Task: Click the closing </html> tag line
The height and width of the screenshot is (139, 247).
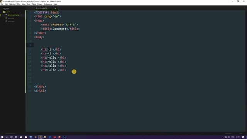Action: click(x=40, y=90)
